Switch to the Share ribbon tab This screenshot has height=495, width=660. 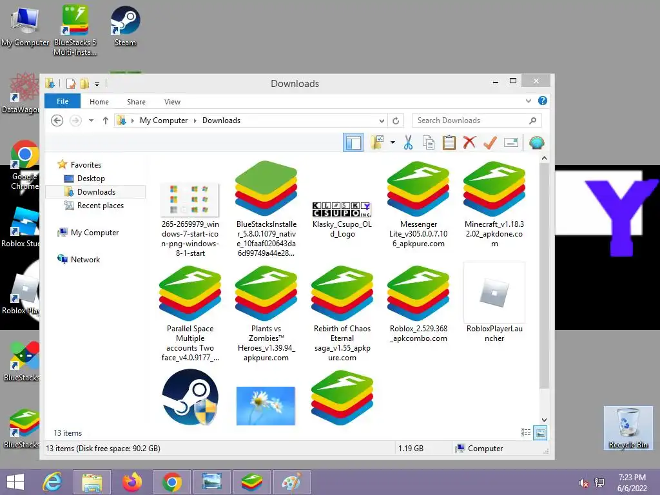(x=137, y=102)
